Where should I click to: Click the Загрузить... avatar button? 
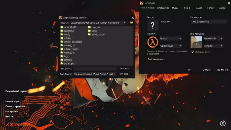[x=167, y=22]
